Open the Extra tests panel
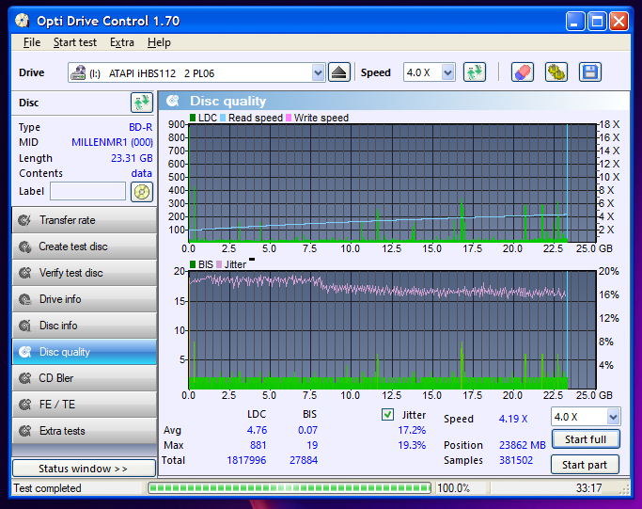Screen dimensions: 642x509 click(x=85, y=431)
